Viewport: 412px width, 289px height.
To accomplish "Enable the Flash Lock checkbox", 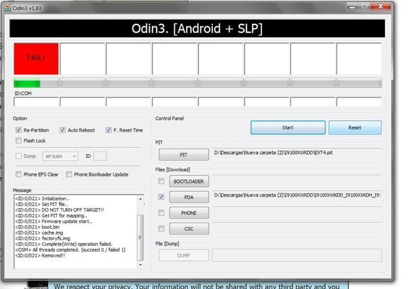I will 19,141.
